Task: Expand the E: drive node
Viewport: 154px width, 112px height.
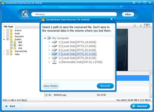Action: click(x=49, y=50)
